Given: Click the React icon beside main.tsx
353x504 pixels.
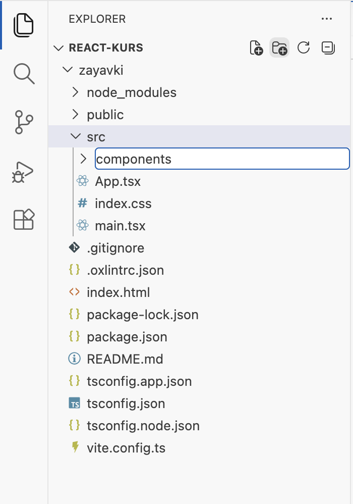Looking at the screenshot, I should (83, 225).
